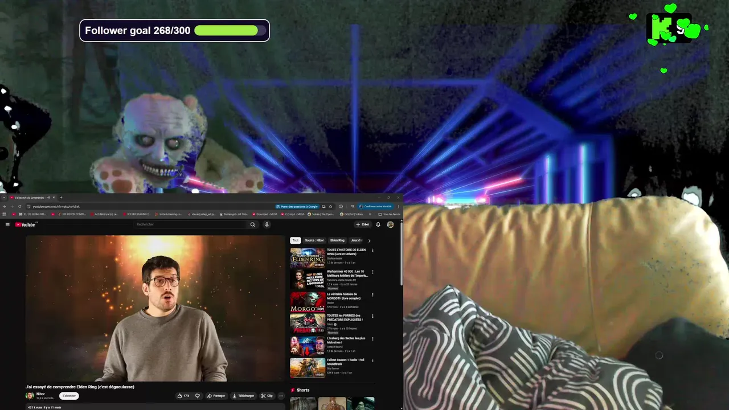This screenshot has height=410, width=729.
Task: Open the browser extensions puzzle icon
Action: 341,206
